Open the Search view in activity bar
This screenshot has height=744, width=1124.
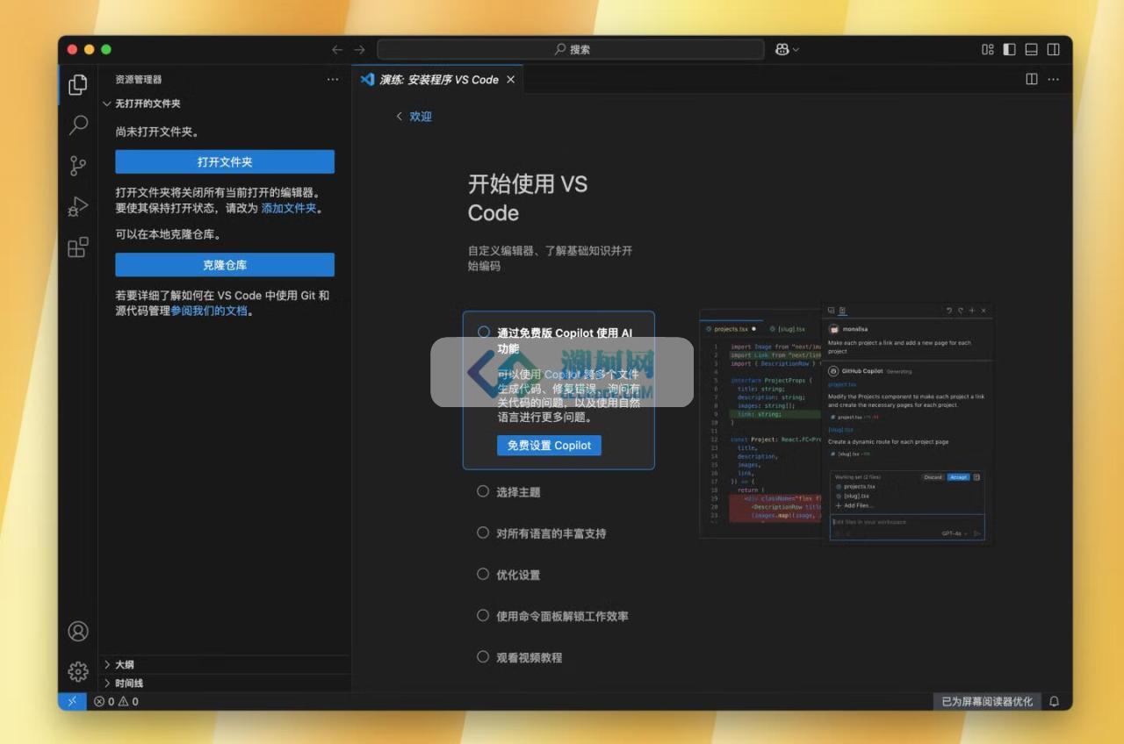click(x=78, y=125)
